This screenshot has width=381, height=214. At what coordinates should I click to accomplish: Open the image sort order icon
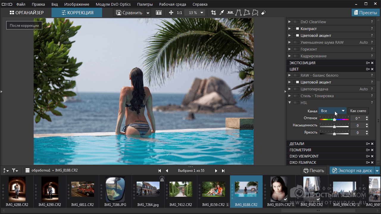(6, 171)
